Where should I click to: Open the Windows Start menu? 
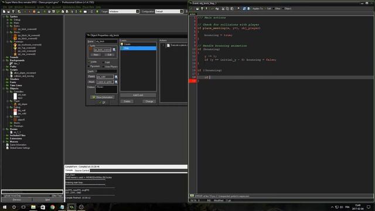5,207
